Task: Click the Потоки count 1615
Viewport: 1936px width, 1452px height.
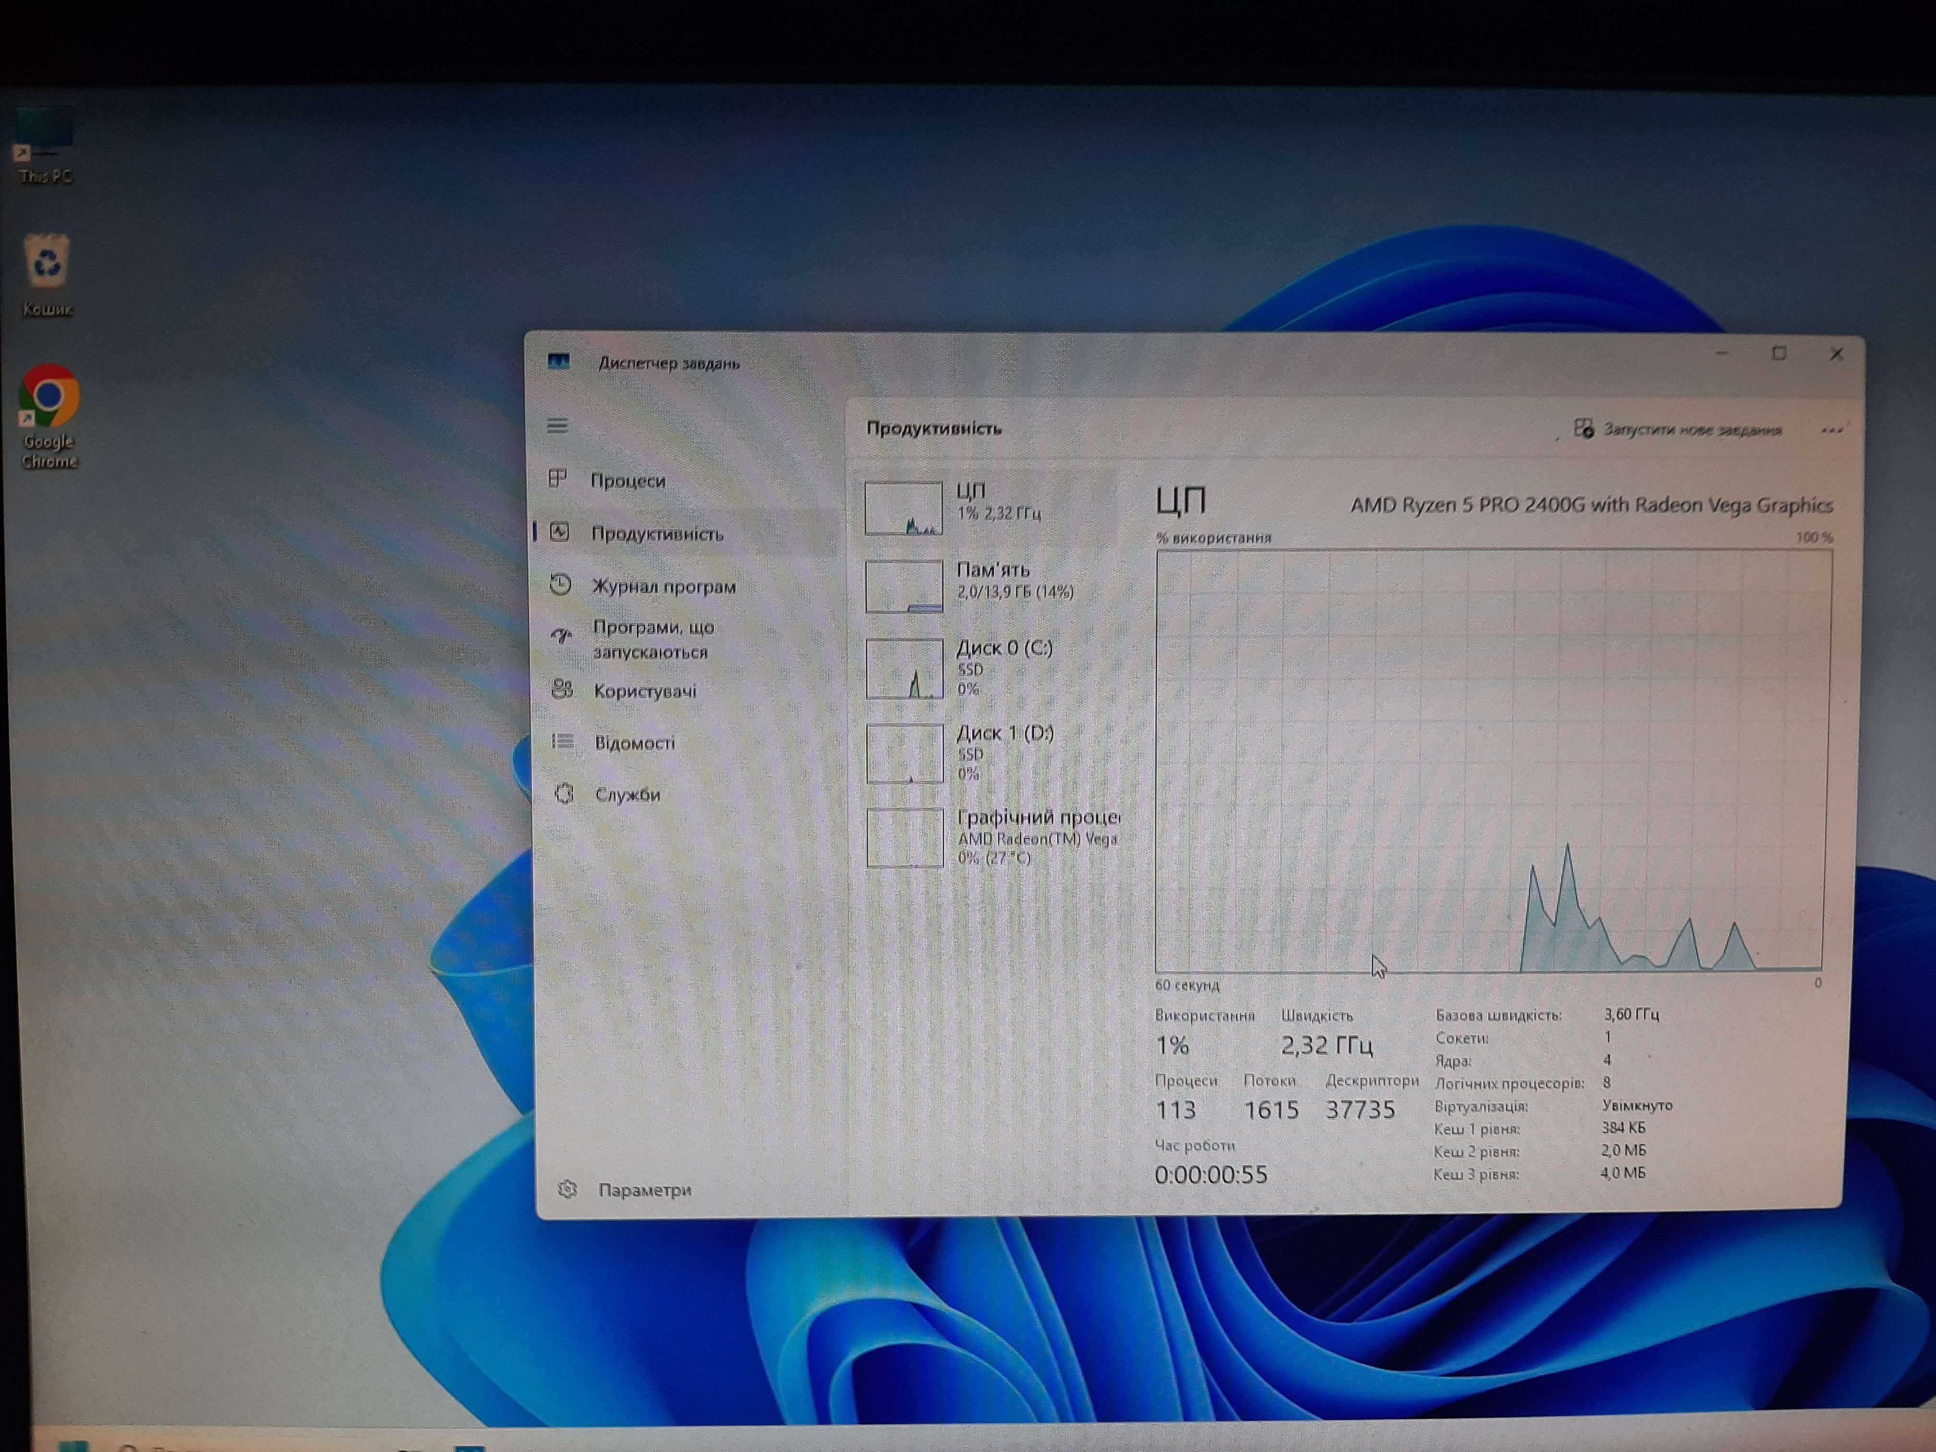Action: pos(1271,1110)
